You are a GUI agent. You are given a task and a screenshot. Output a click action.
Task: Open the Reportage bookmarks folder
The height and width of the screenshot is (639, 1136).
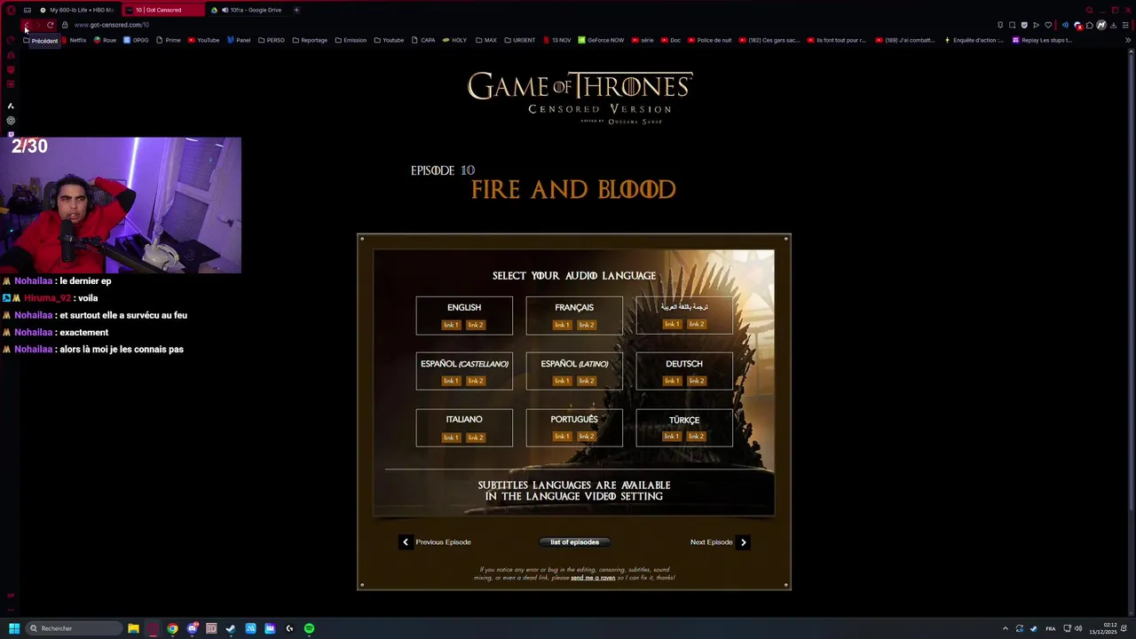coord(309,40)
